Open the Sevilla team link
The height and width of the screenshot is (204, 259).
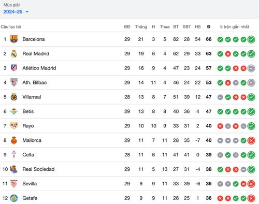(x=30, y=184)
